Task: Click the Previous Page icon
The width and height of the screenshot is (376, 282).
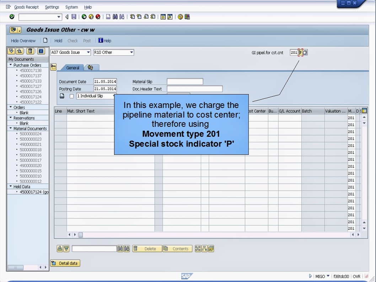Action: [139, 17]
